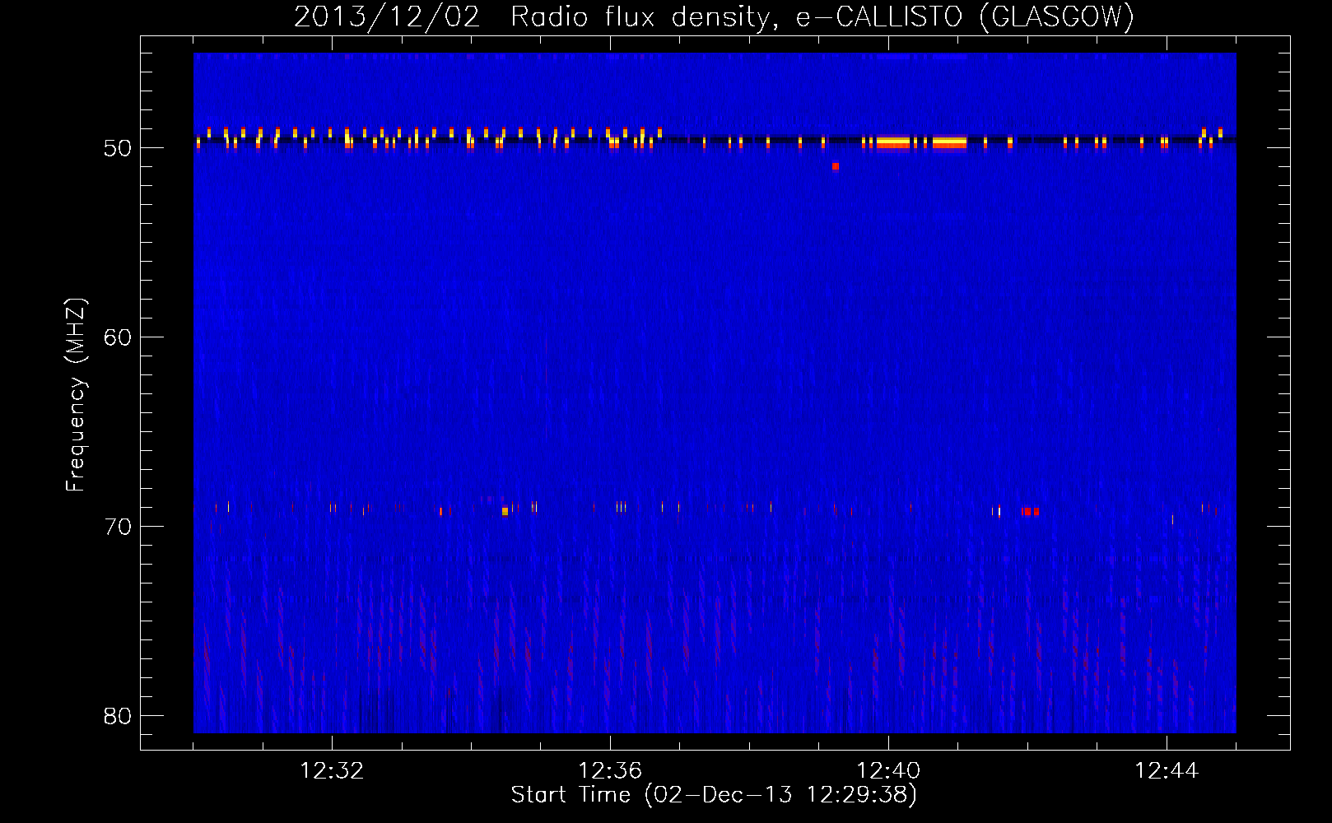The width and height of the screenshot is (1332, 823).
Task: Click the plot title '2013/12/02 Radio flux density, e-CALLISTO (GLASGOW)'
Action: click(714, 16)
